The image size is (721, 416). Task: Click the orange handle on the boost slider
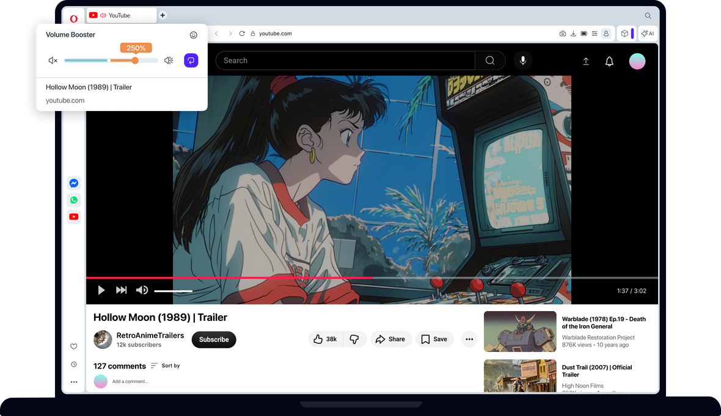point(134,60)
